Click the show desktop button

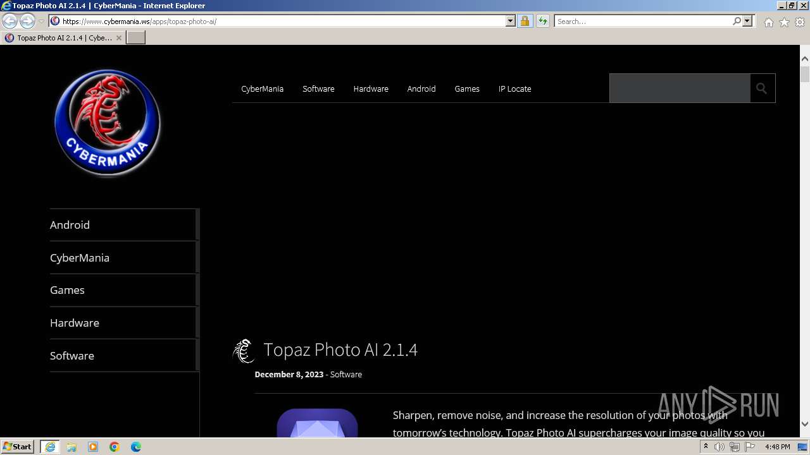[803, 447]
